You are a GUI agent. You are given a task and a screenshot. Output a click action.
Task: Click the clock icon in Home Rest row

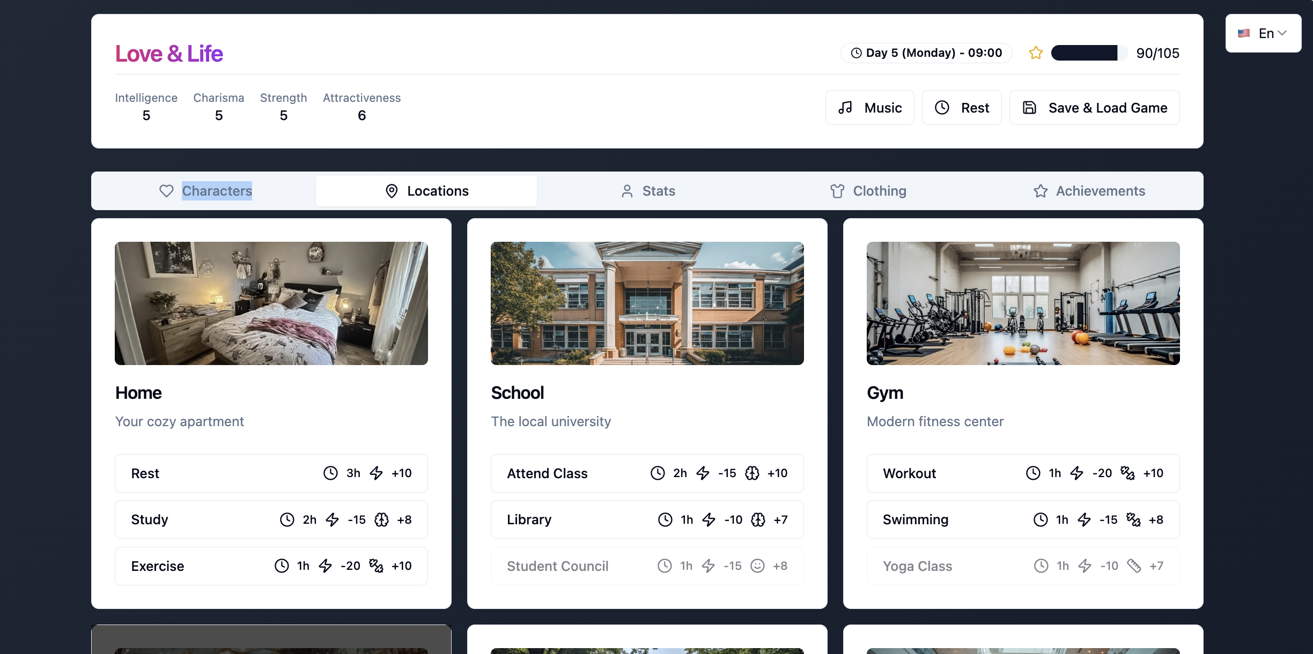coord(330,473)
